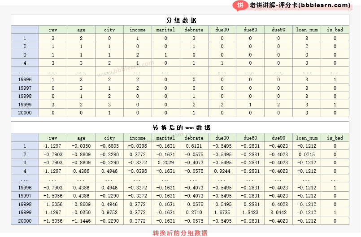Click row label 19996 in 分组数据 table
Viewport: 361px width, 237px height.
pyautogui.click(x=25, y=79)
